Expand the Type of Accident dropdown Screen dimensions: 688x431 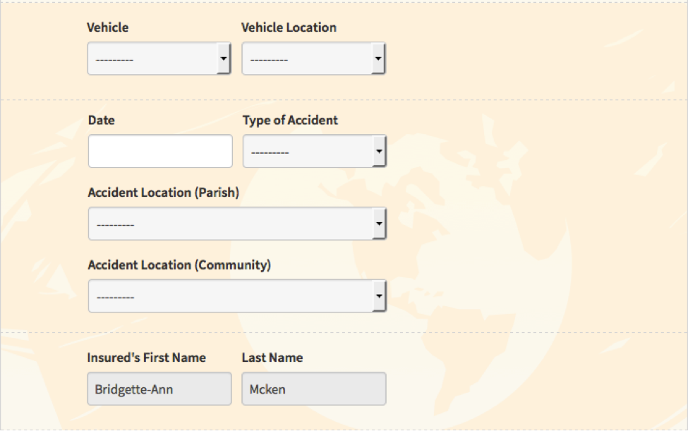[314, 151]
